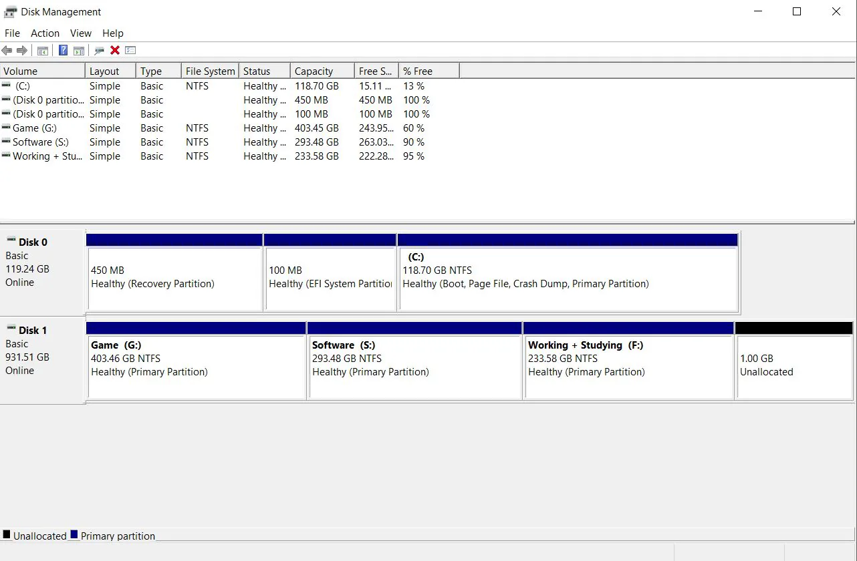The width and height of the screenshot is (857, 561).
Task: Toggle the Show/Hide Action Pane icon
Action: coord(79,51)
